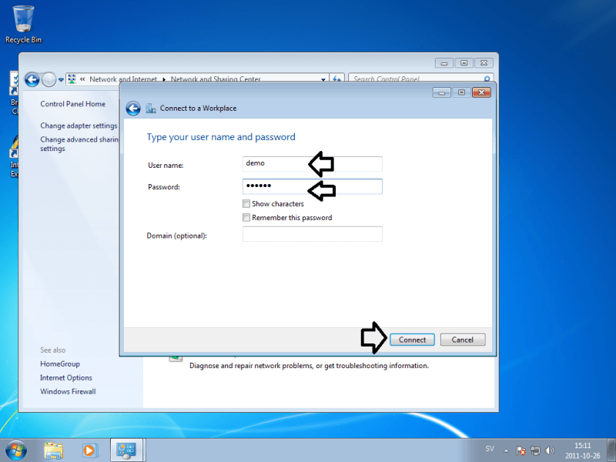
Task: Open the Windows Firewall link
Action: click(x=68, y=392)
